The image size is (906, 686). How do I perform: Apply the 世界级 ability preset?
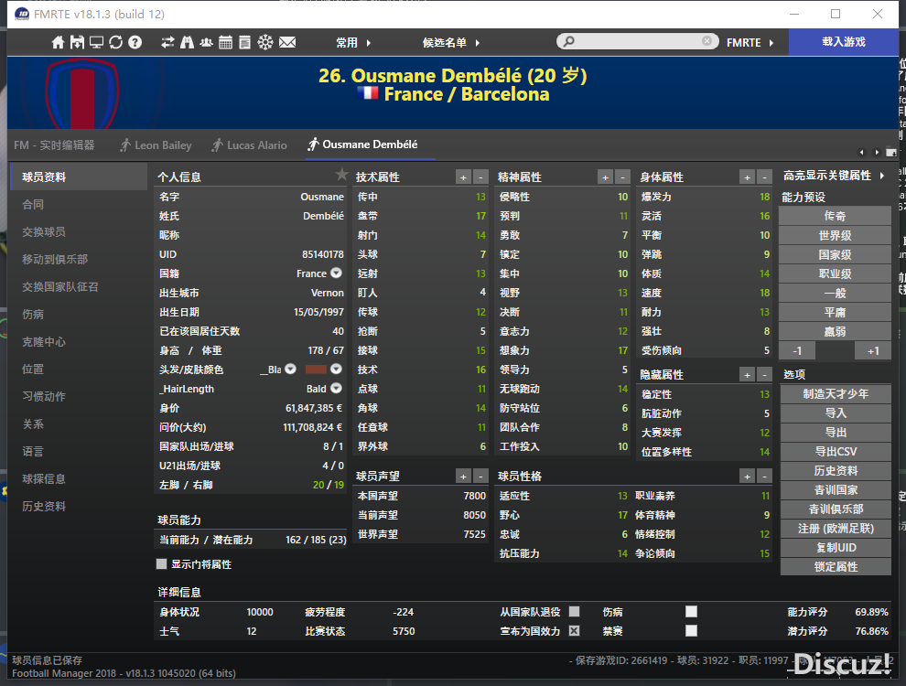point(835,235)
